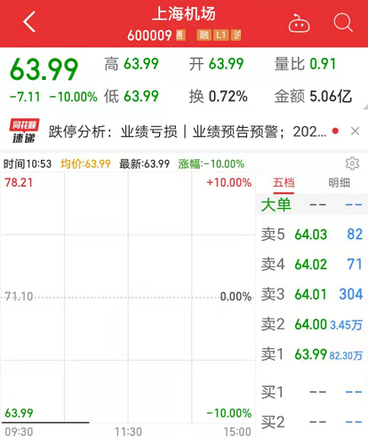Click the large current price 63.99

point(44,69)
